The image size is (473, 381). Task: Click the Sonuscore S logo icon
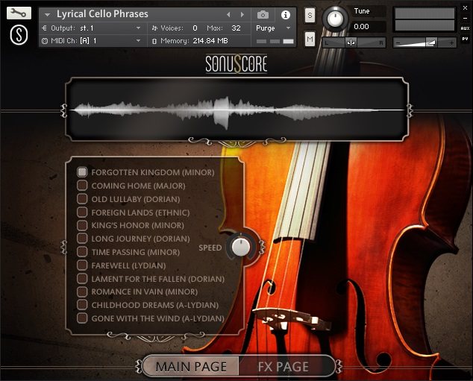19,35
